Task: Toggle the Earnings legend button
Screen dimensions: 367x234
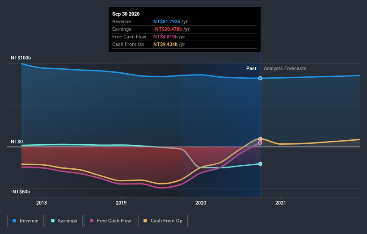Action: [x=64, y=221]
